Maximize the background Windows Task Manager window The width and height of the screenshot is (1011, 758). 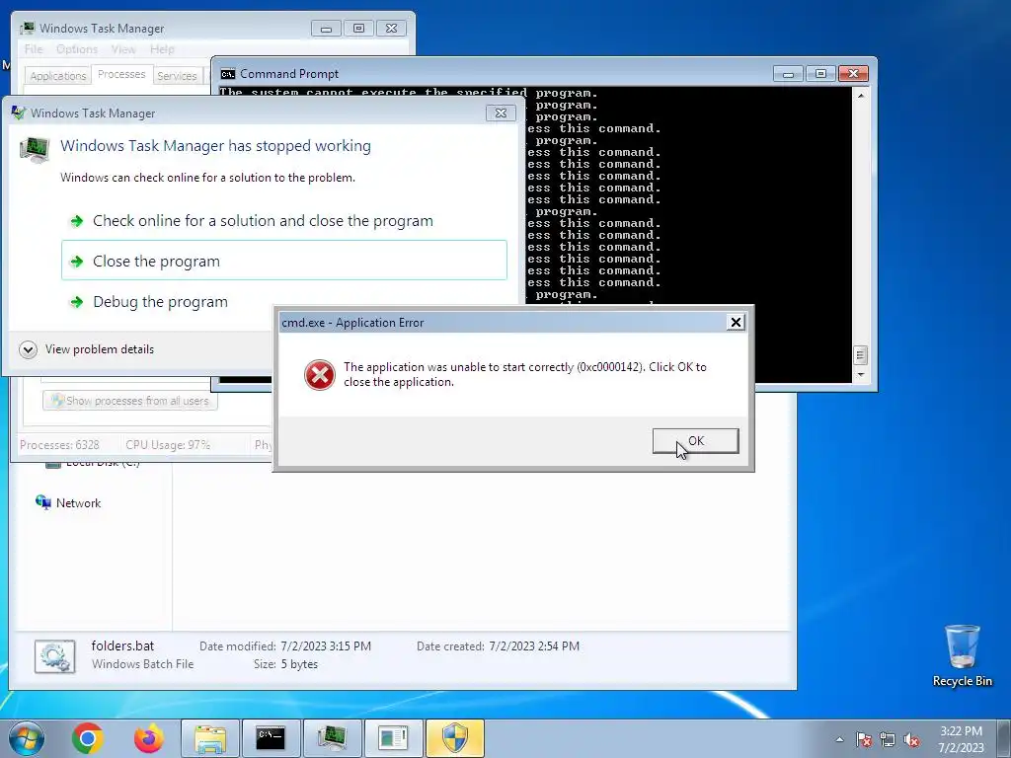359,29
